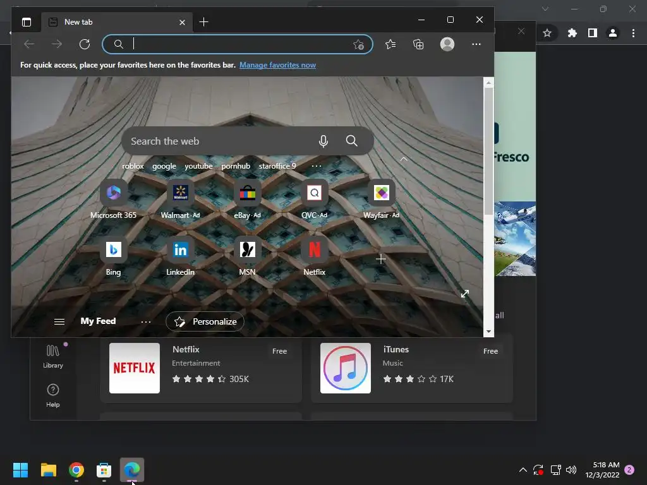Switch to Chrome from taskbar
Image resolution: width=647 pixels, height=485 pixels.
(x=76, y=470)
